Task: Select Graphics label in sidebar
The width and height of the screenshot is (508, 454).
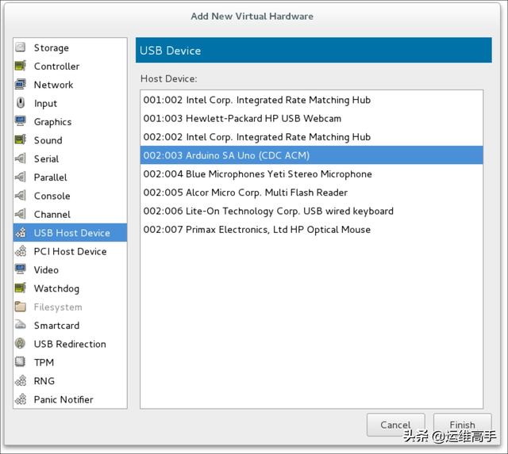Action: tap(53, 122)
